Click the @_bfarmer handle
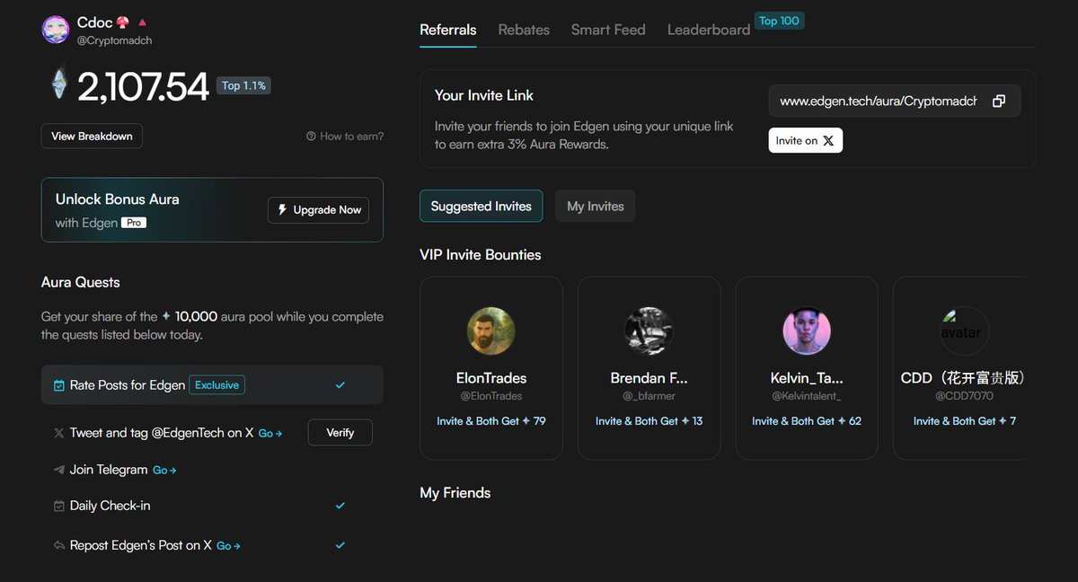Image resolution: width=1078 pixels, height=582 pixels. click(x=649, y=395)
